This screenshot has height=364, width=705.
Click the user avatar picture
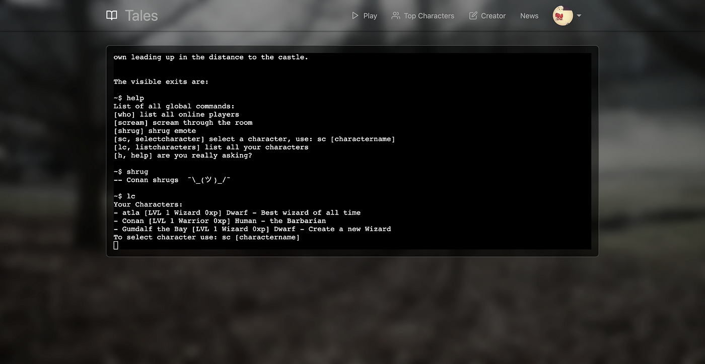[562, 15]
